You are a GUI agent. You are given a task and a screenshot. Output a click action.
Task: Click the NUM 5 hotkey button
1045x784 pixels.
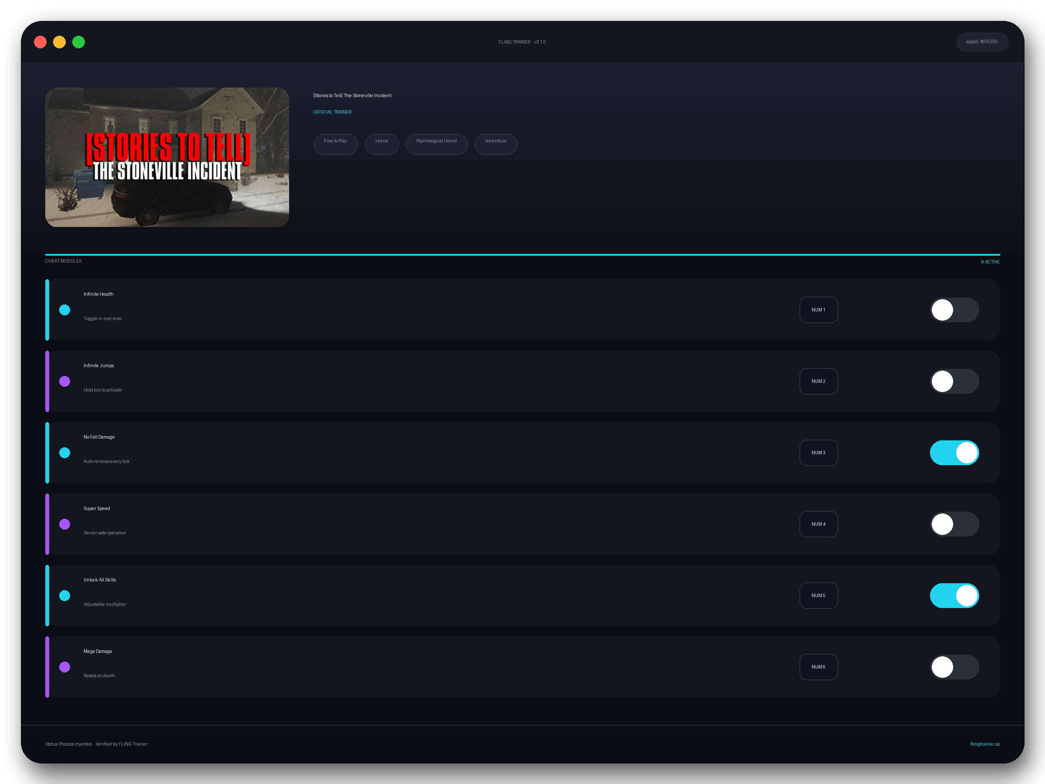click(818, 595)
